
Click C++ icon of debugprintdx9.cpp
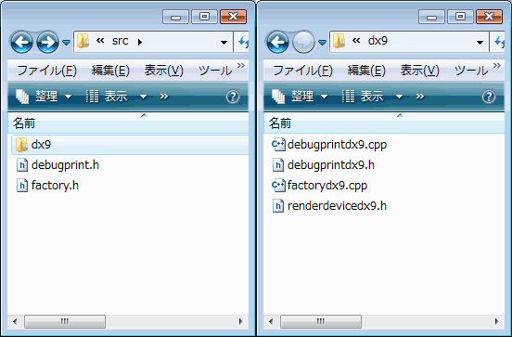tap(278, 145)
